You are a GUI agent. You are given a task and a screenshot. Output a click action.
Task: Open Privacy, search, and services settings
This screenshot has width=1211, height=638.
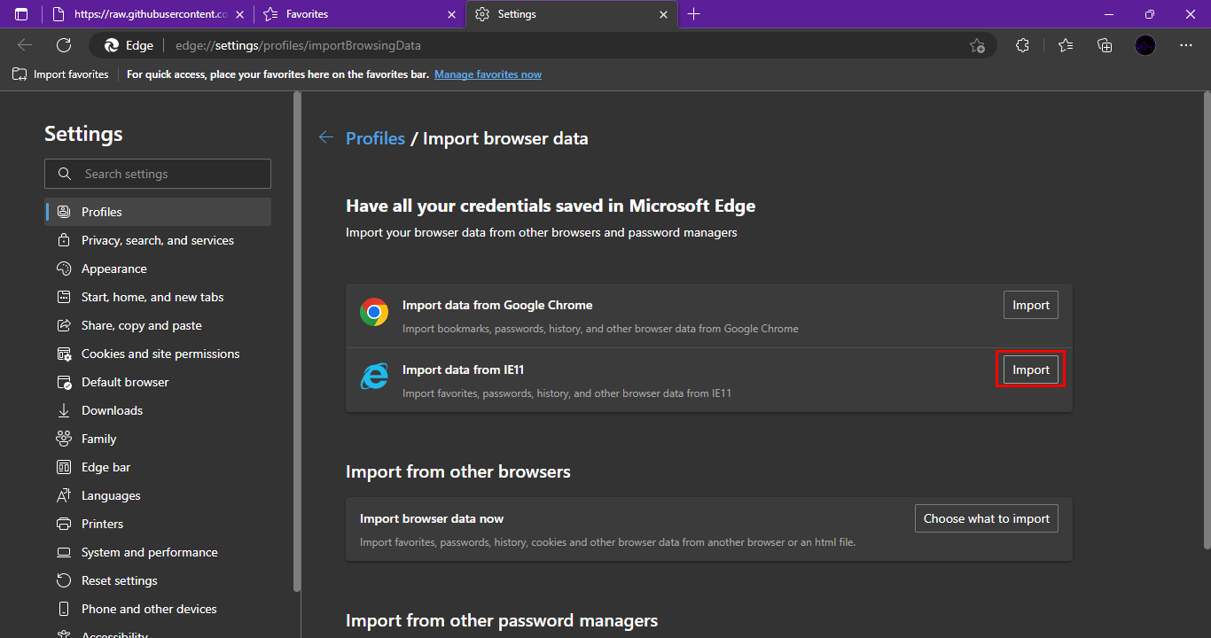(158, 240)
